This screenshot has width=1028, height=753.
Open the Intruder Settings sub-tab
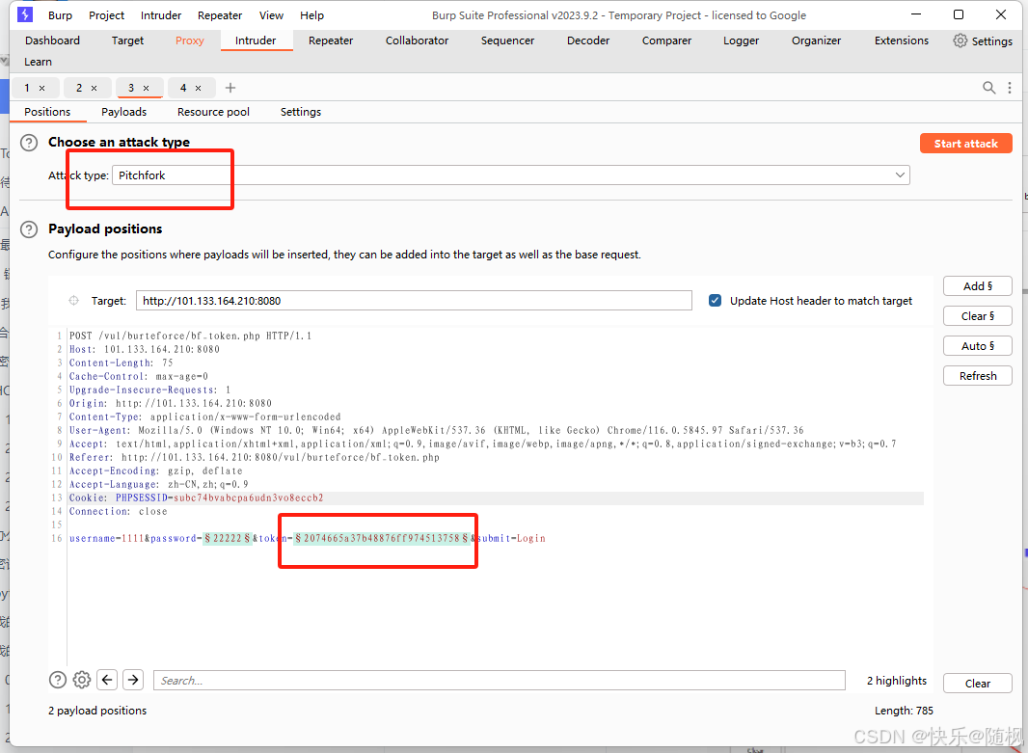(x=301, y=112)
